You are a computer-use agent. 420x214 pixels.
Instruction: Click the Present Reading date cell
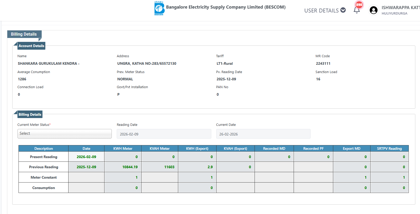point(86,157)
